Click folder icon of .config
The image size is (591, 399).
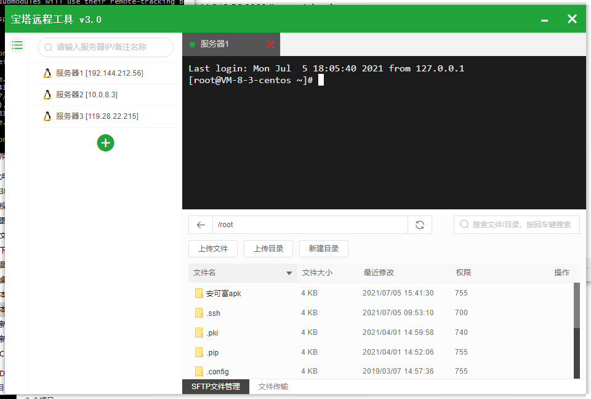[x=199, y=371]
